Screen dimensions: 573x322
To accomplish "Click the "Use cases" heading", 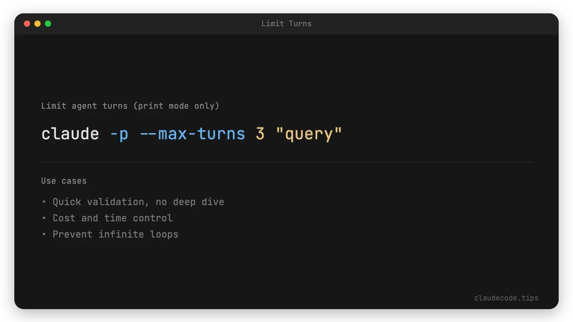I will click(64, 181).
